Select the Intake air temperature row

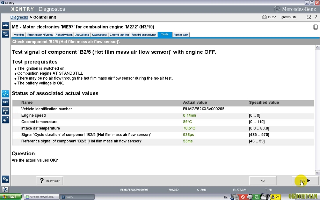point(163,128)
